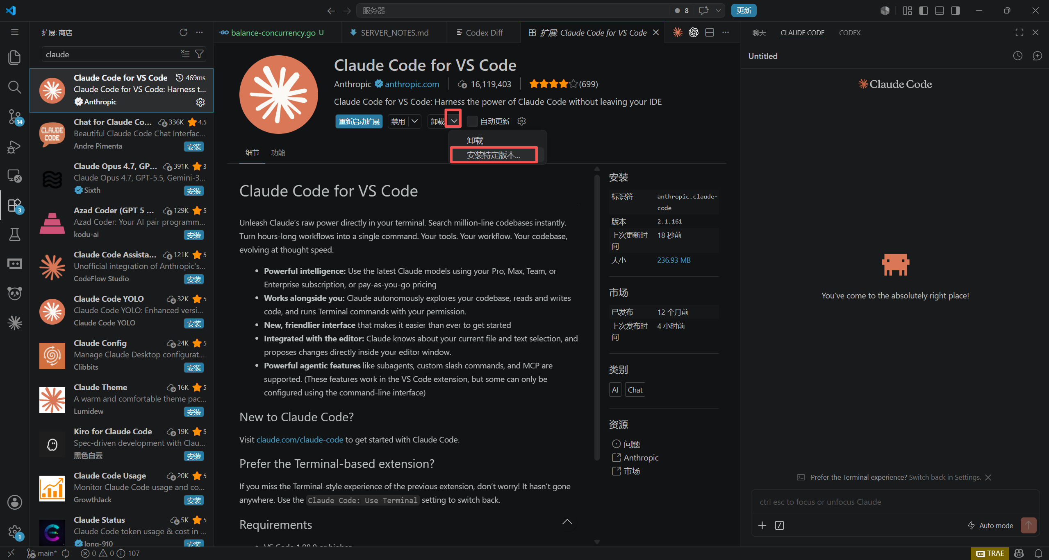Click manage gear on Claude Code list item
The height and width of the screenshot is (560, 1049).
tap(200, 102)
